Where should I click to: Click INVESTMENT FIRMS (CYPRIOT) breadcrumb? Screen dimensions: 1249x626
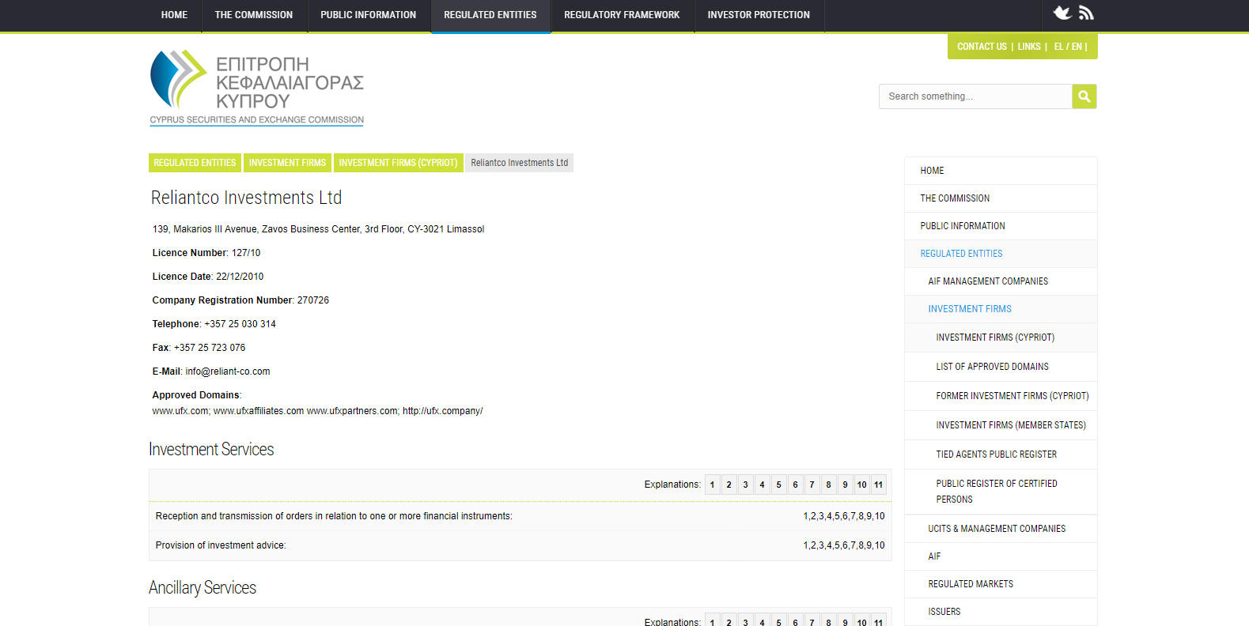398,163
